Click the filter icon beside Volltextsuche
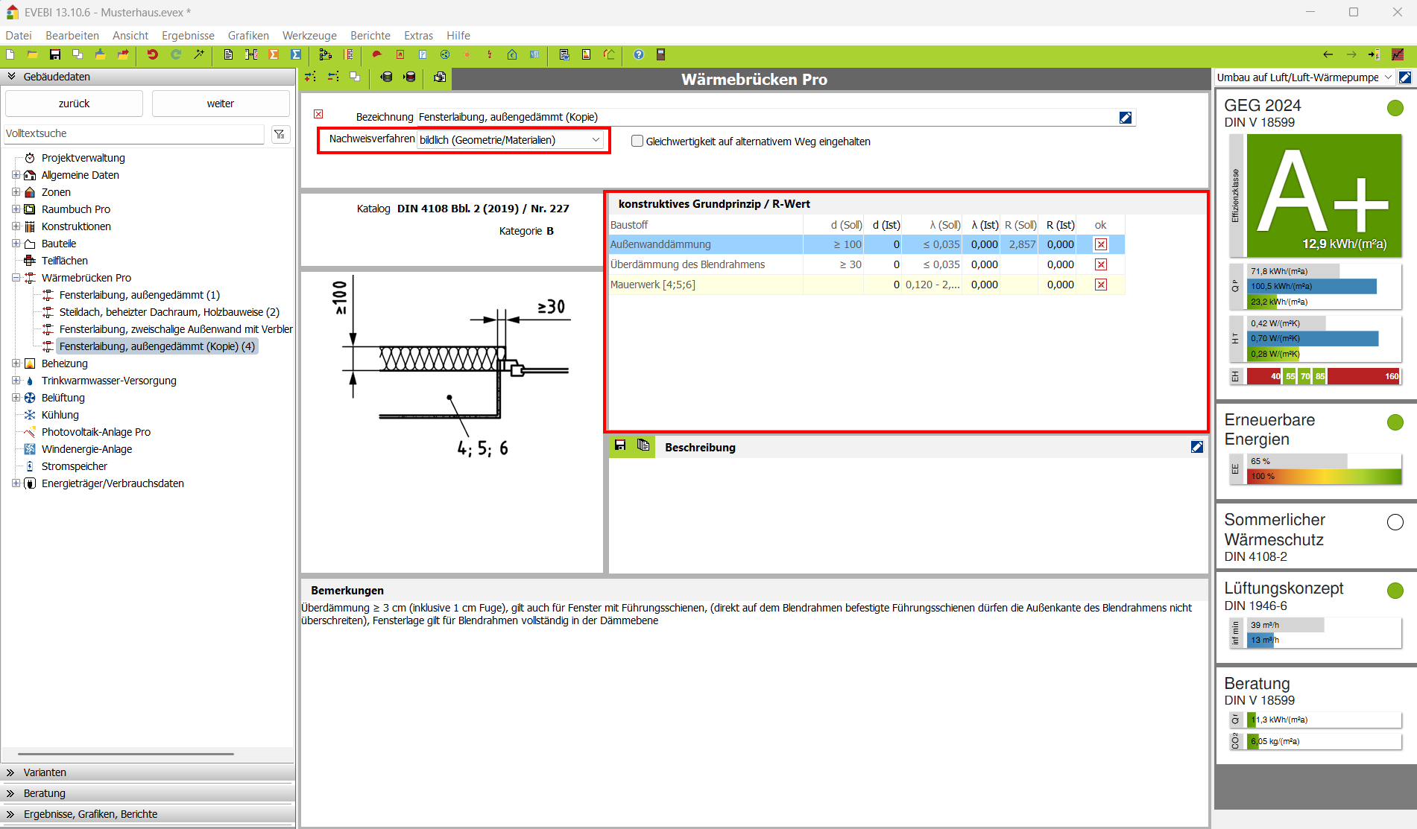This screenshot has width=1417, height=829. (280, 134)
